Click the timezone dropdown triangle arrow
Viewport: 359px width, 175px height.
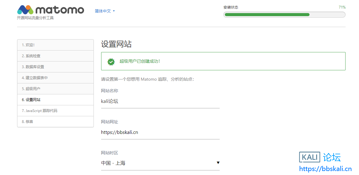(x=218, y=163)
